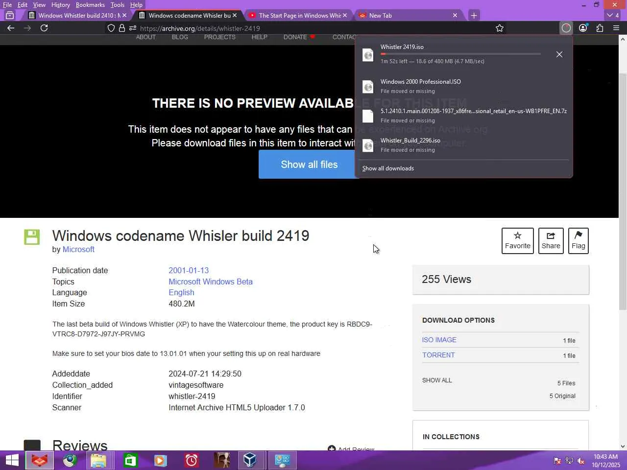Image resolution: width=627 pixels, height=470 pixels.
Task: Open the BLOG navigation link
Action: pos(180,37)
